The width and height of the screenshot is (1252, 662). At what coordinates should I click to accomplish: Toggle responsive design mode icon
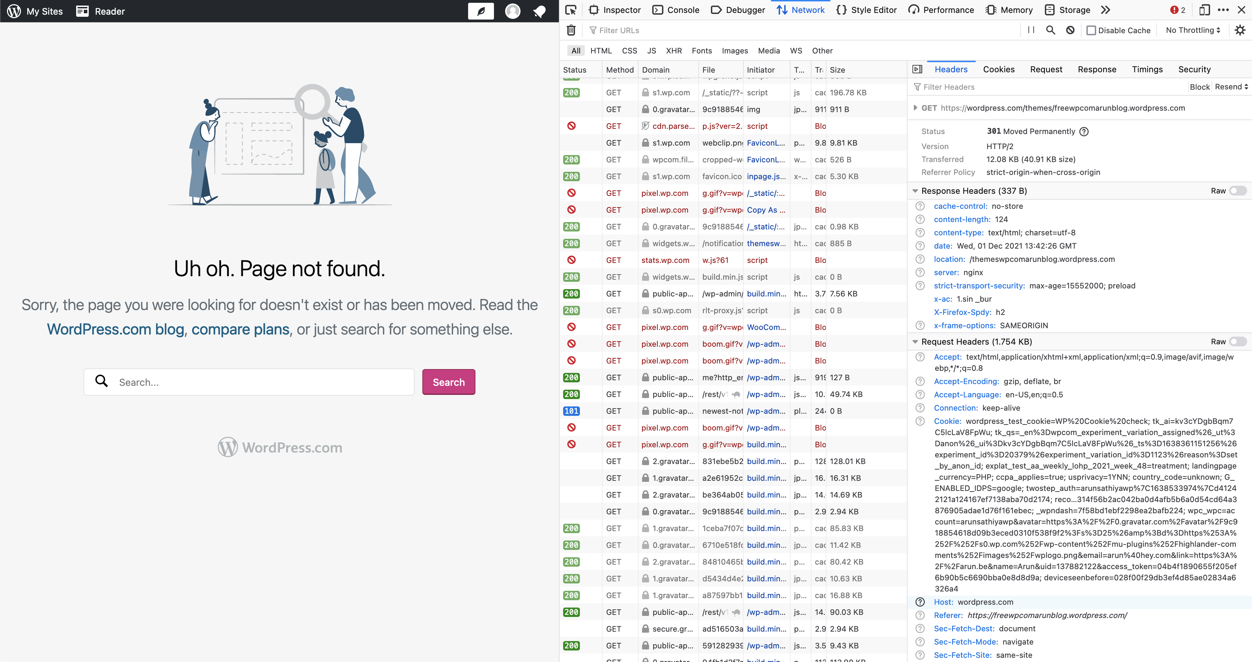tap(1204, 10)
